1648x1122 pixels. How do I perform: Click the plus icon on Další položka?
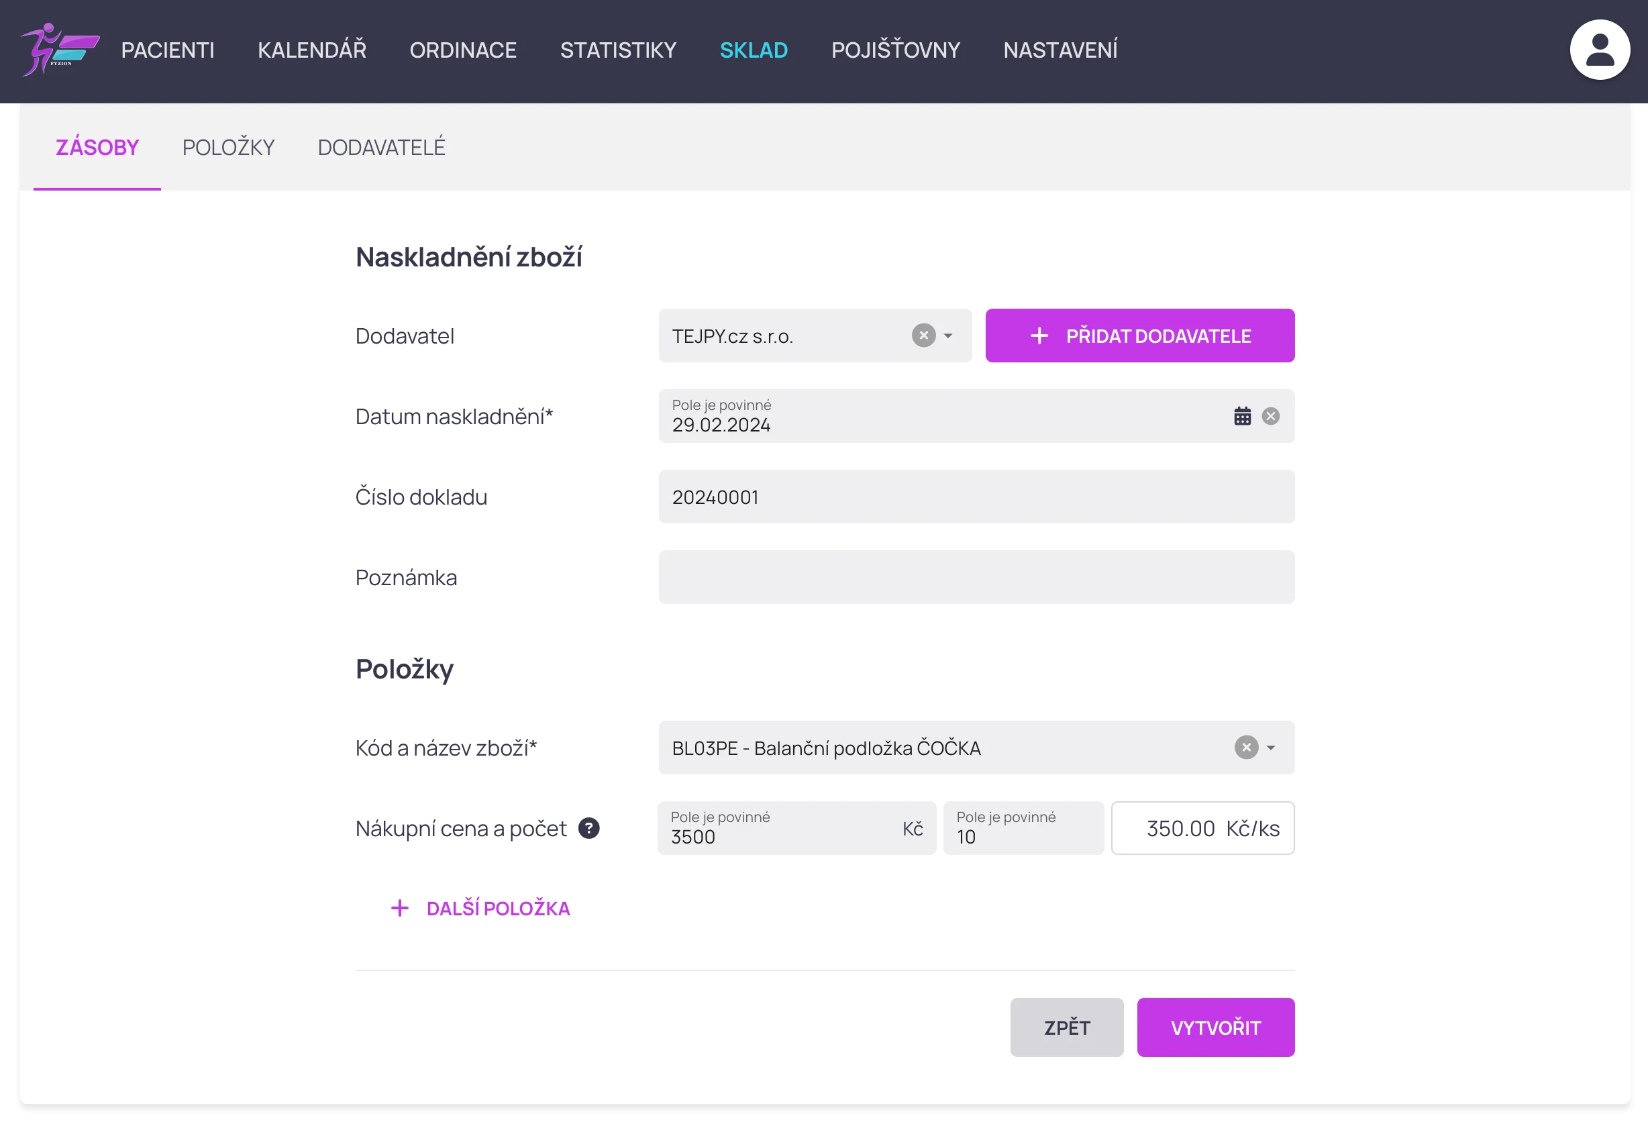tap(400, 908)
